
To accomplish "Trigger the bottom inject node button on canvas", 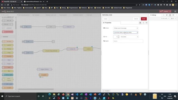I will click(23, 52).
